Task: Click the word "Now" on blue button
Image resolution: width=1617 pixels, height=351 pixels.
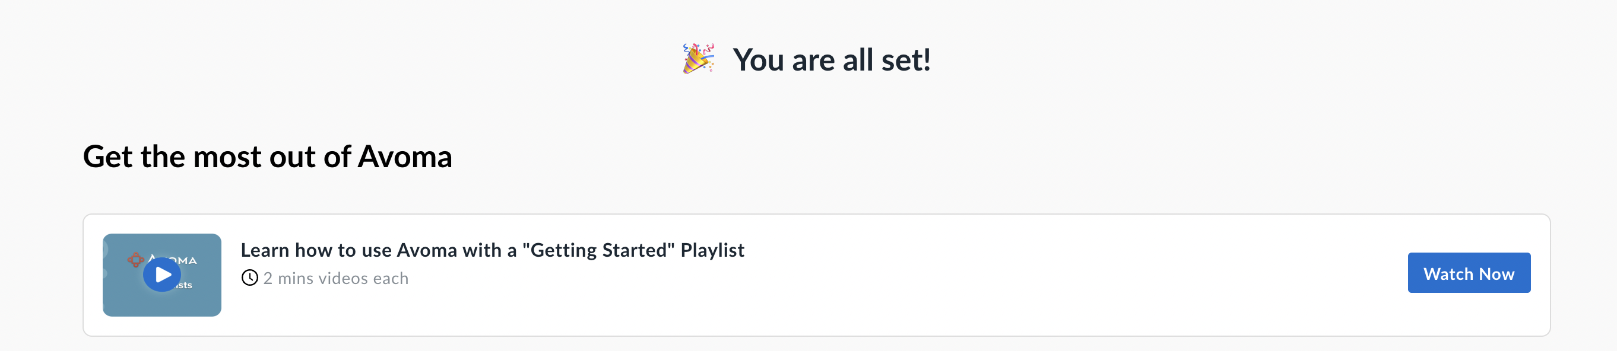Action: pyautogui.click(x=1496, y=273)
